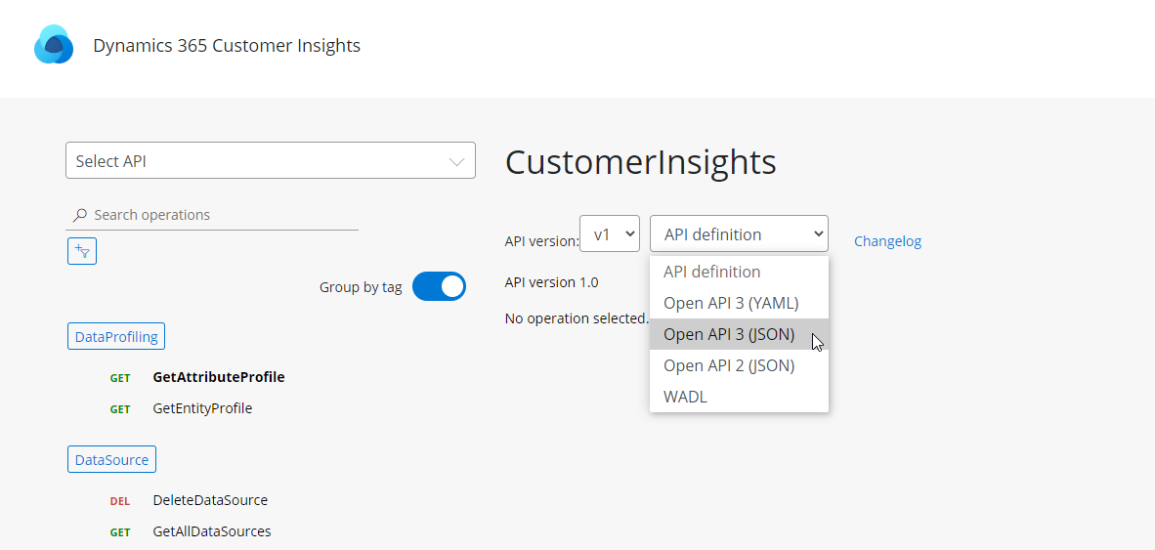This screenshot has height=550, width=1155.
Task: Click the filter operations icon button
Action: click(82, 251)
